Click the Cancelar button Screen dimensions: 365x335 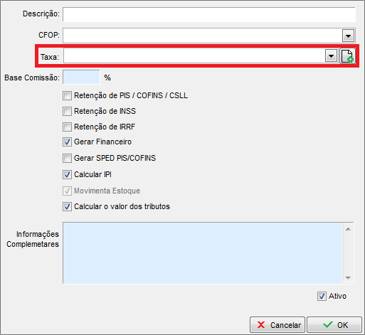point(277,325)
